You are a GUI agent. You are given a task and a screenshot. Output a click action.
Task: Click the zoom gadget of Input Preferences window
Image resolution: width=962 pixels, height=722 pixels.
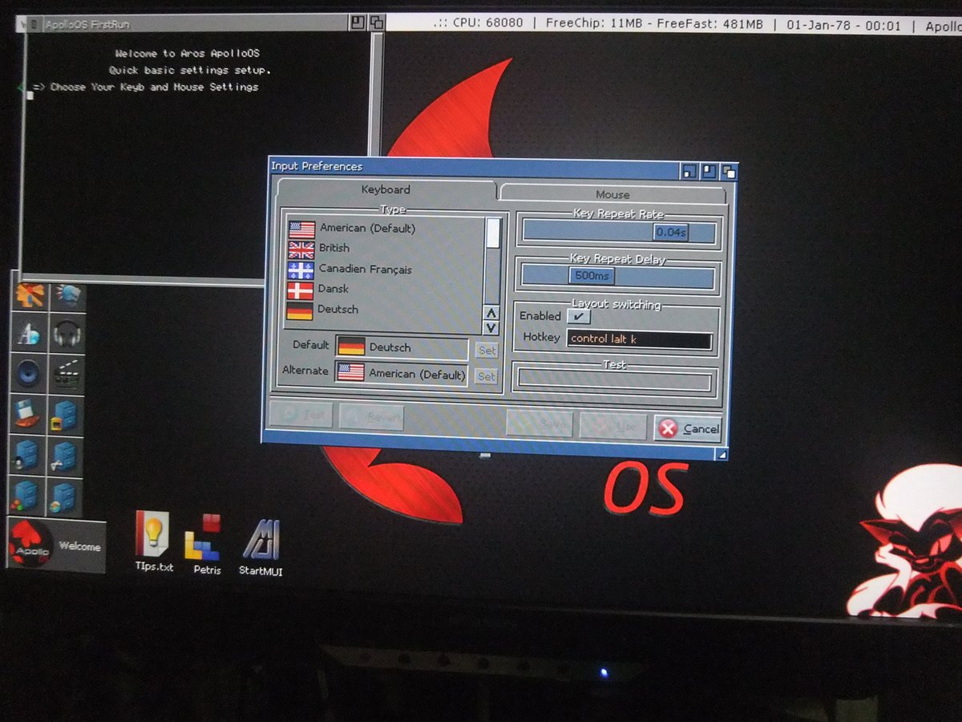709,171
